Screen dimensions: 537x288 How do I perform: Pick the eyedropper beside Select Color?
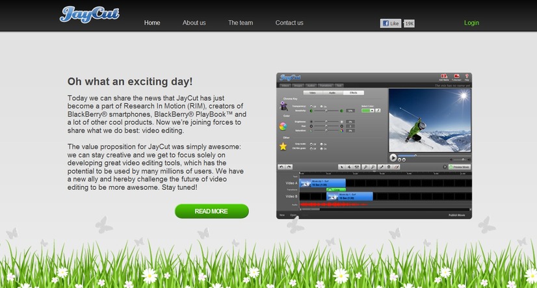pos(378,111)
